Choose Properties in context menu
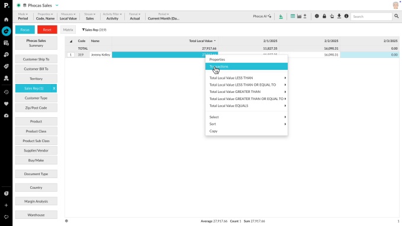This screenshot has width=402, height=226. pos(246,59)
